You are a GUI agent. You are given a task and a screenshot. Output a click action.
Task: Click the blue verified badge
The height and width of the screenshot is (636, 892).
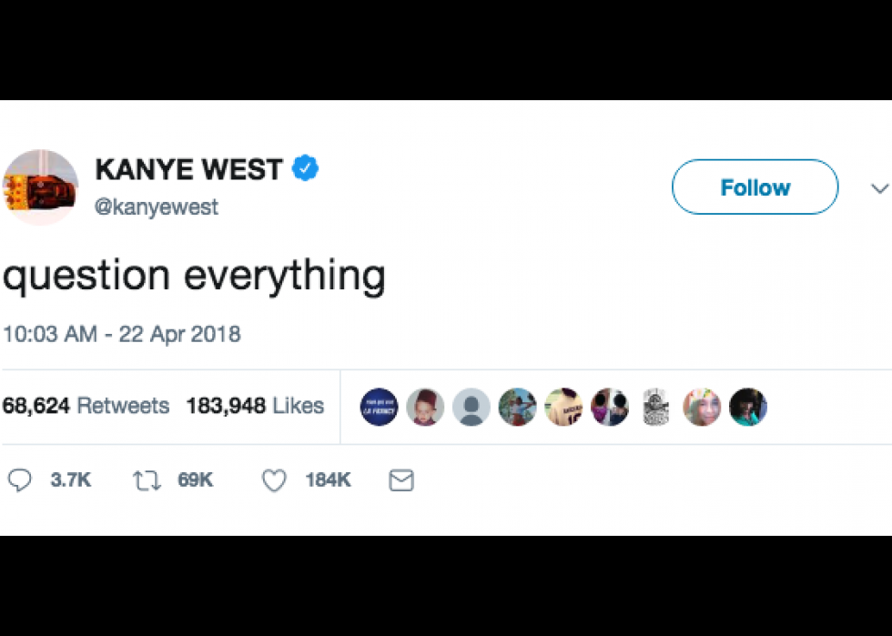click(306, 167)
